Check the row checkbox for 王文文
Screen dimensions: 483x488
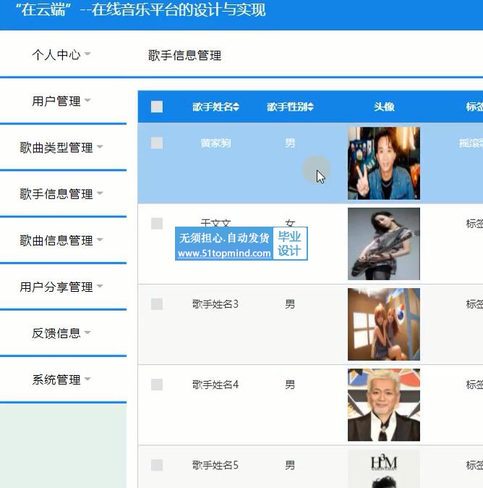pyautogui.click(x=157, y=224)
